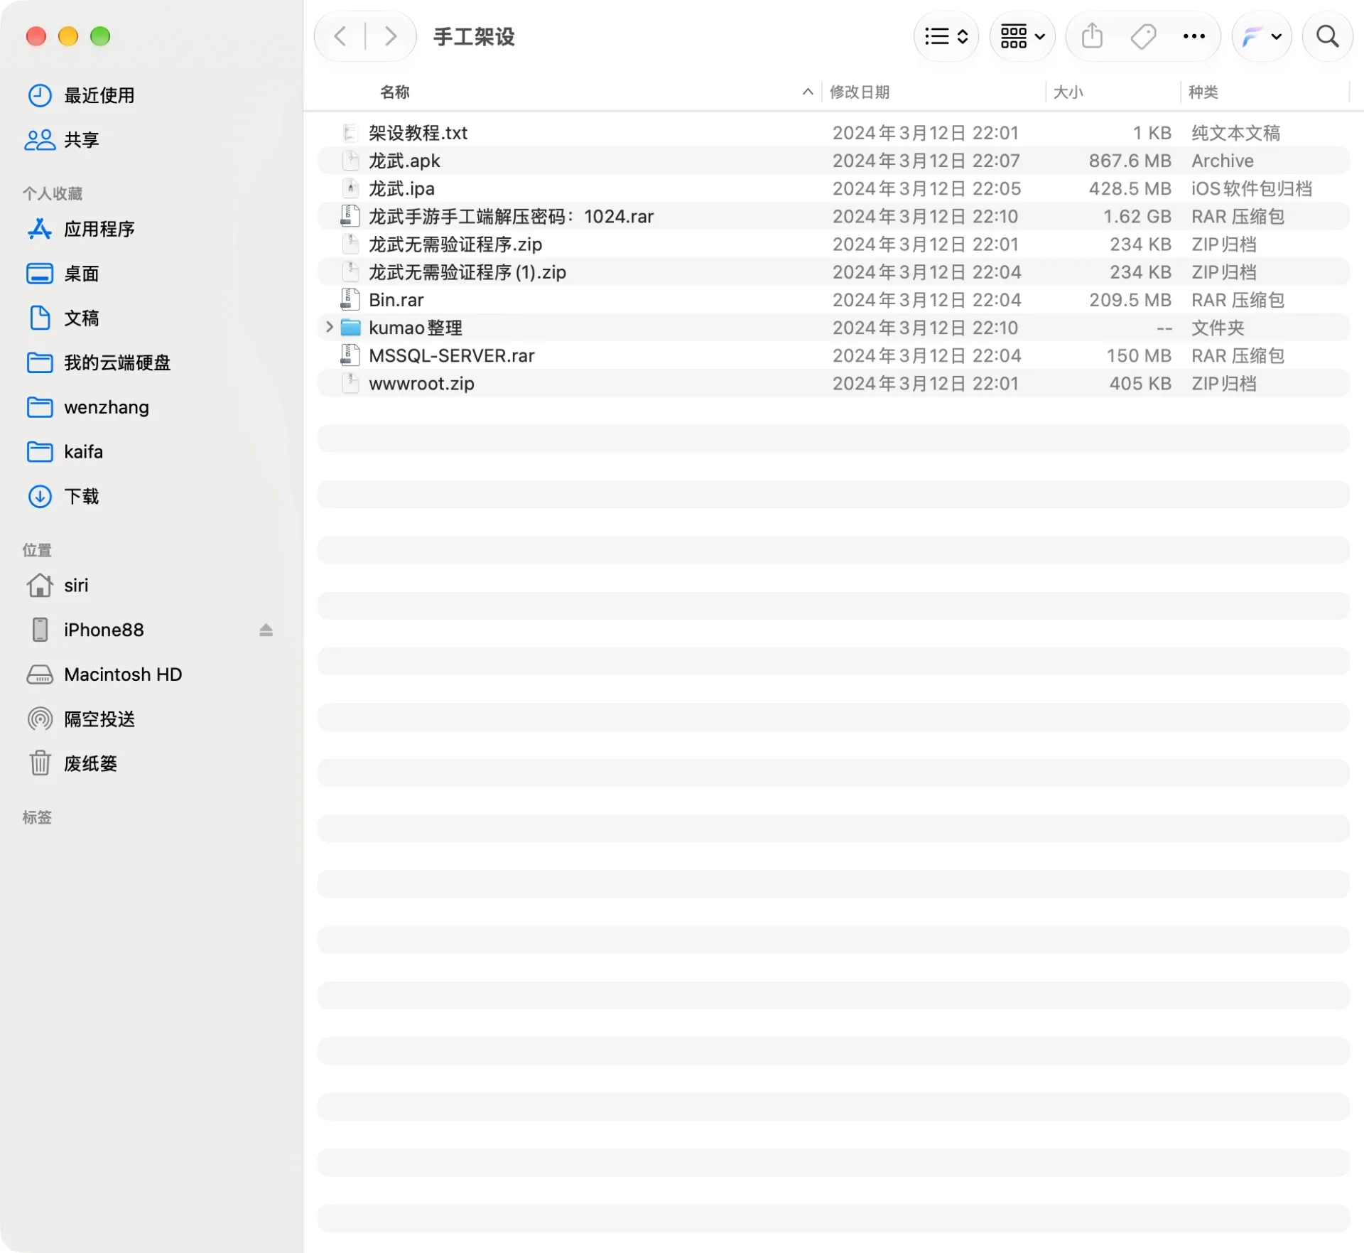Open the colorful app toolbar dropdown
This screenshot has height=1253, width=1364.
pyautogui.click(x=1262, y=36)
